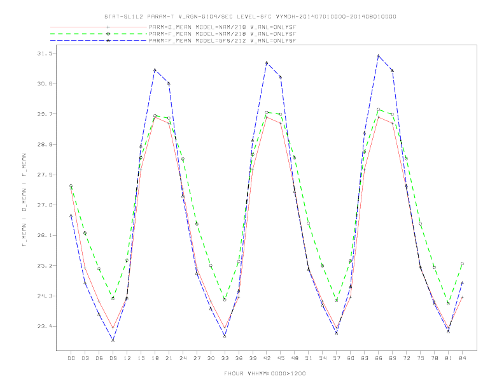Click the 42 forecast hour label
The height and width of the screenshot is (390, 504).
tap(267, 358)
